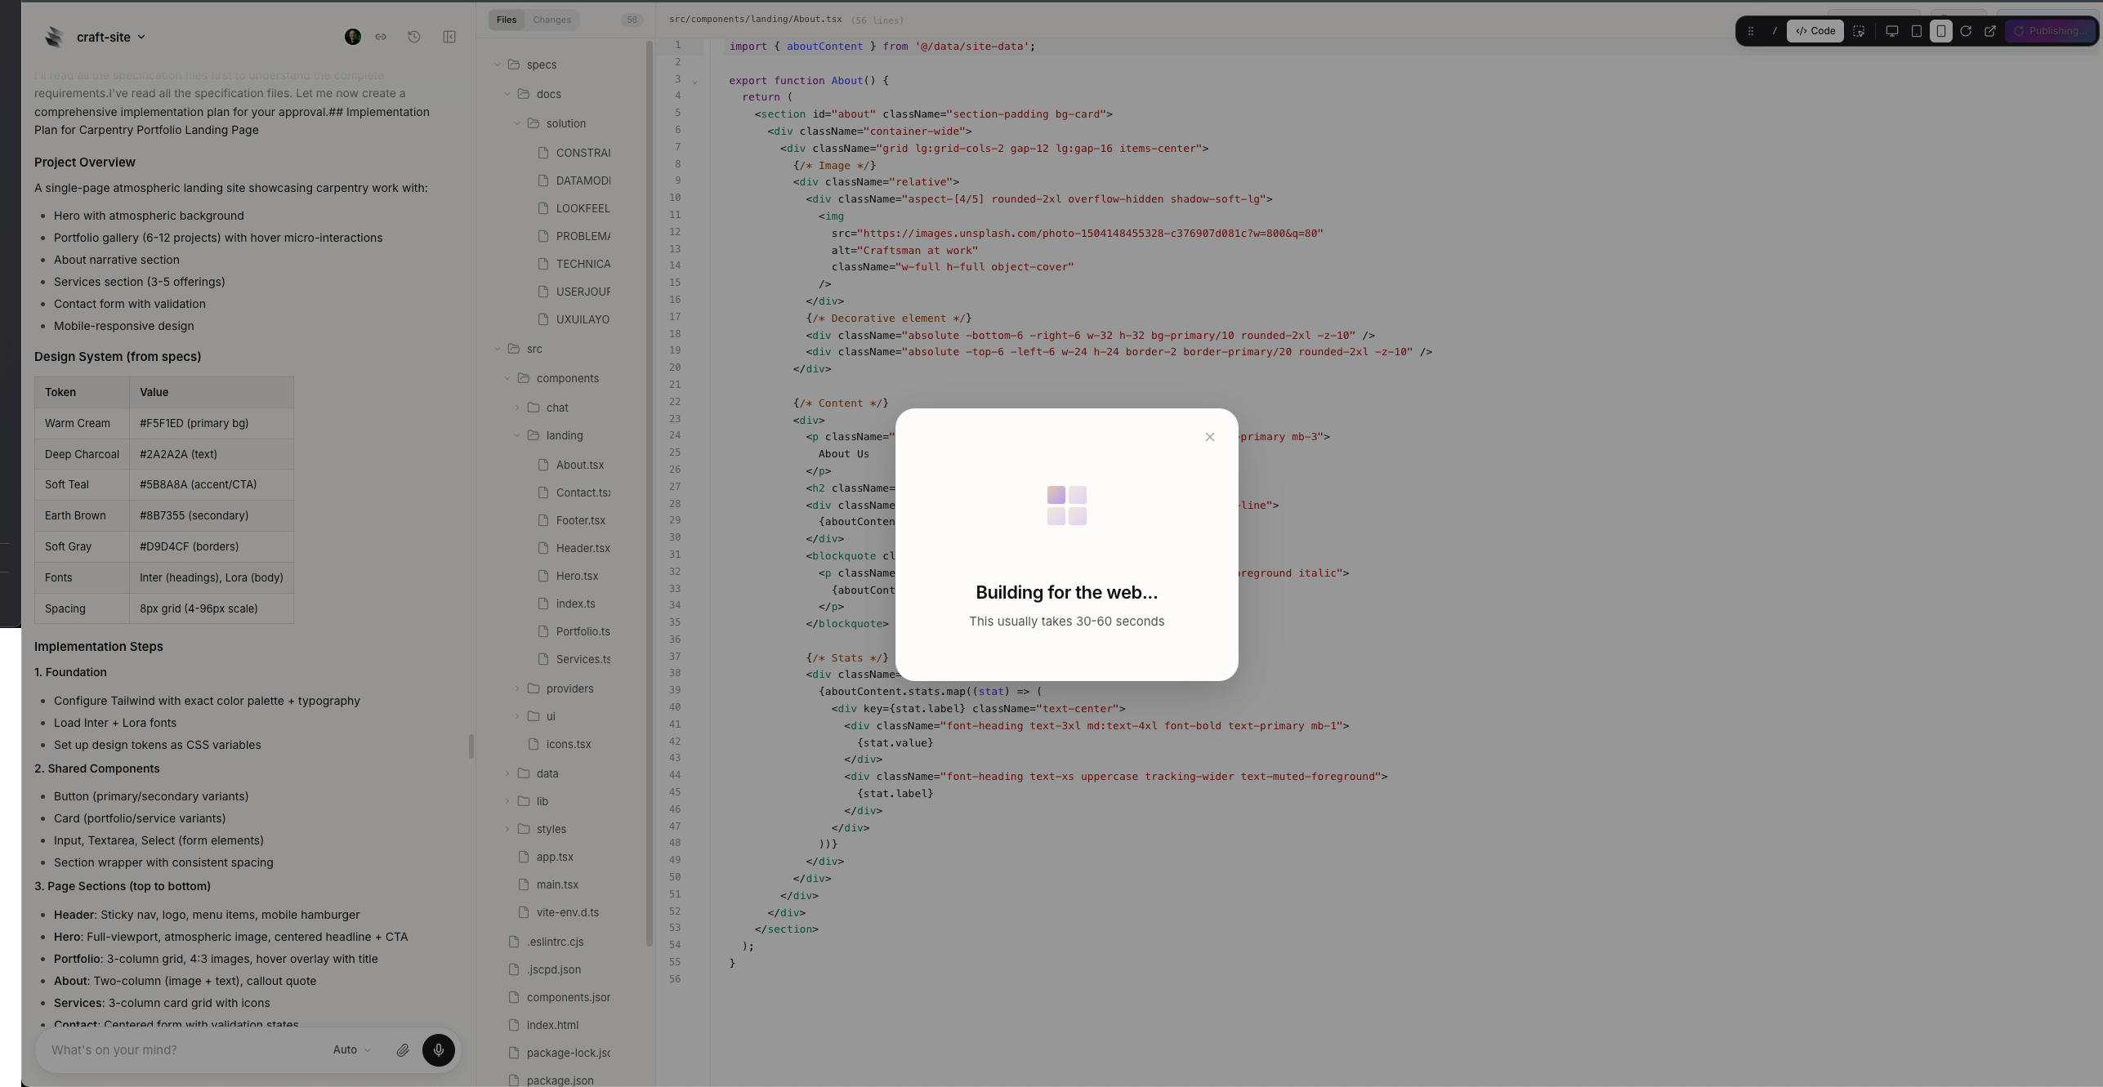The height and width of the screenshot is (1087, 2103).
Task: Open the craft-site project dropdown
Action: coord(110,37)
